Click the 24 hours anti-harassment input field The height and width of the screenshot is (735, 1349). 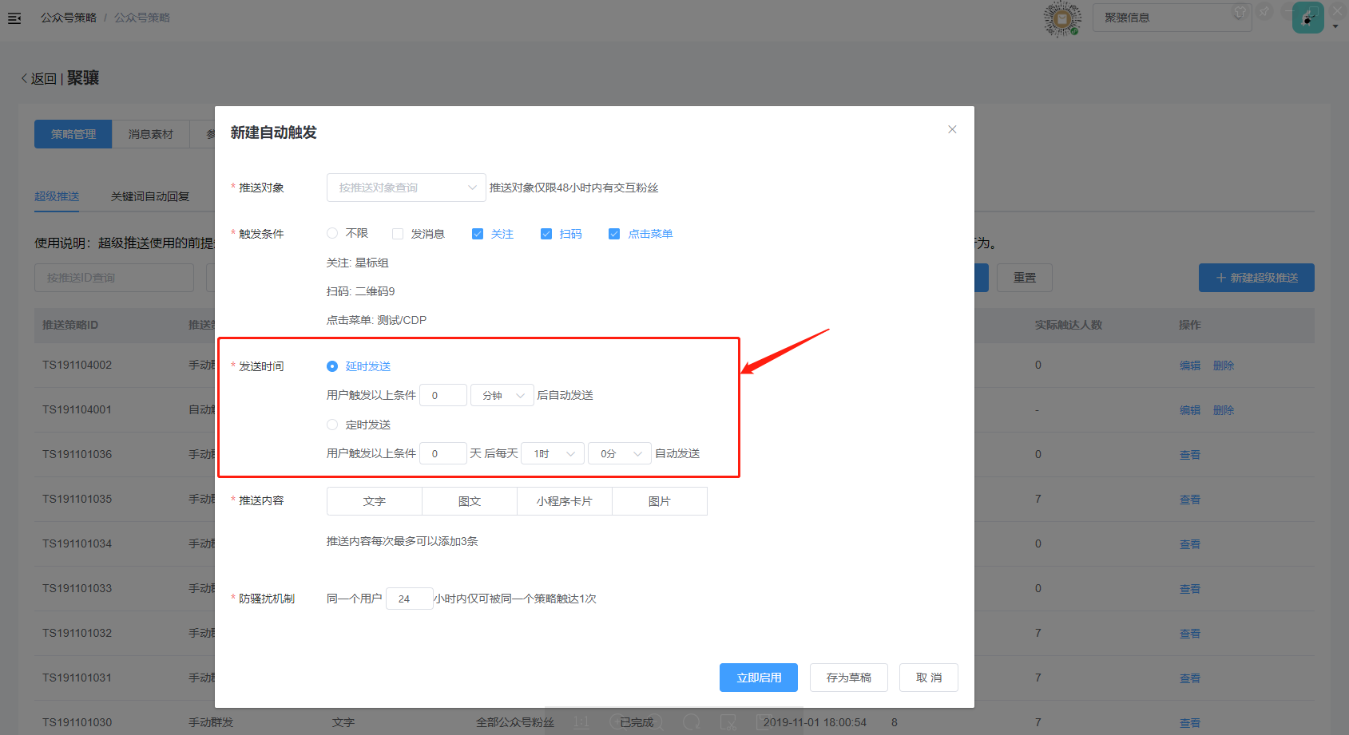tap(409, 599)
